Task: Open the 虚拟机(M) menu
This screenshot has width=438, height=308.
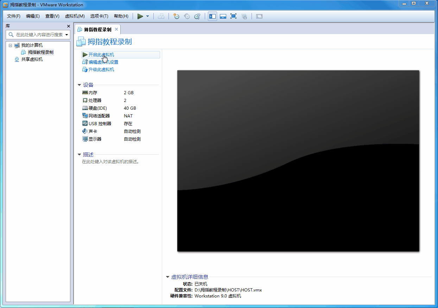Action: pyautogui.click(x=75, y=16)
